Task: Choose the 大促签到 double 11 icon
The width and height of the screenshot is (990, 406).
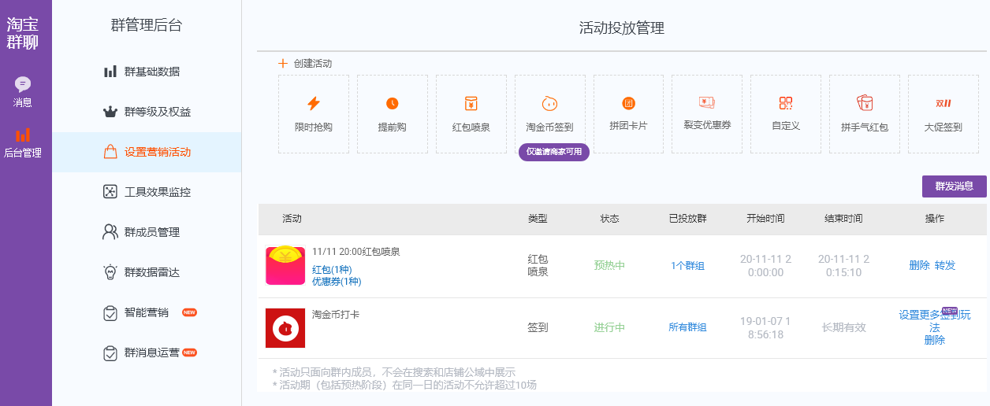Action: pyautogui.click(x=943, y=103)
